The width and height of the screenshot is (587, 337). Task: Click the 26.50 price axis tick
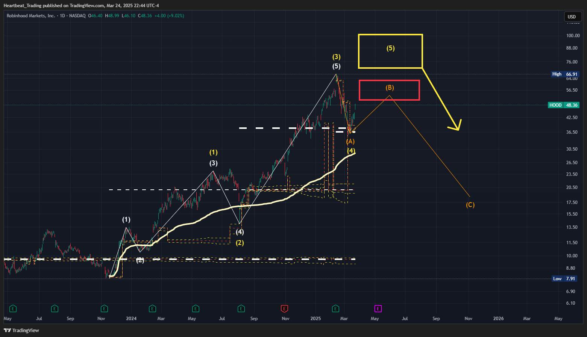coord(572,163)
